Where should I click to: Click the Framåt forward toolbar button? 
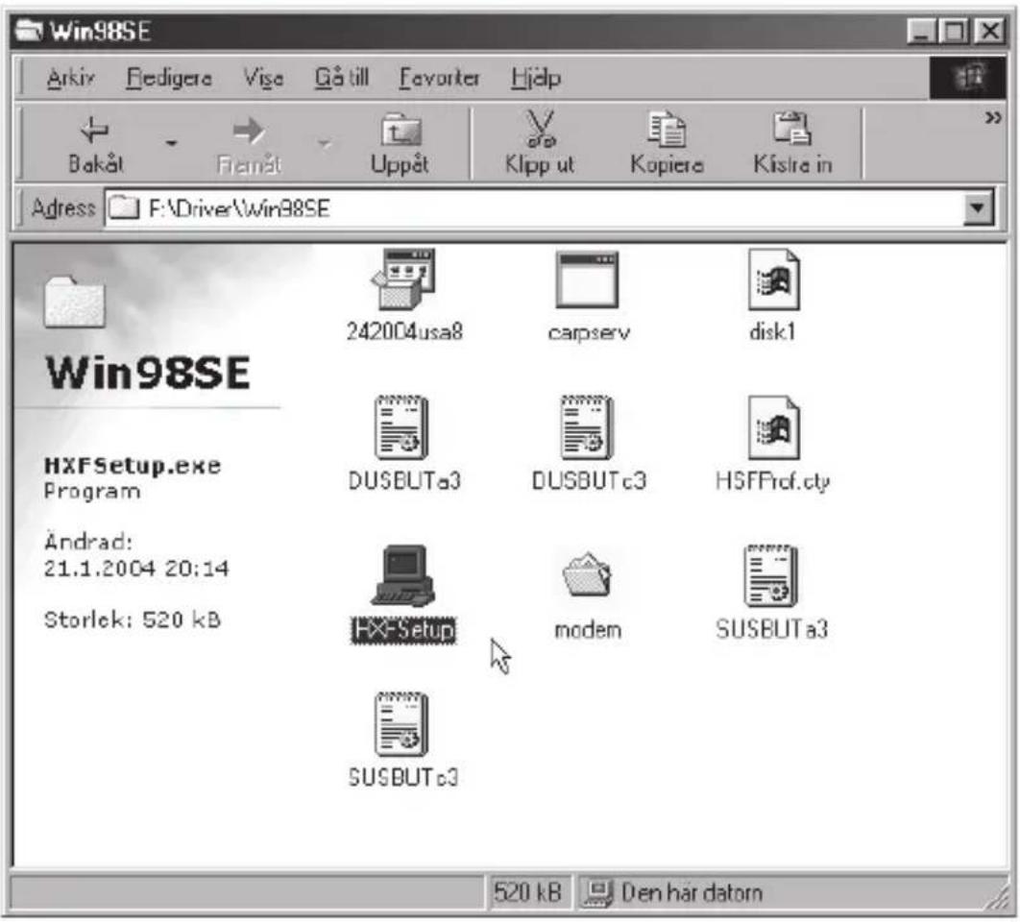249,144
